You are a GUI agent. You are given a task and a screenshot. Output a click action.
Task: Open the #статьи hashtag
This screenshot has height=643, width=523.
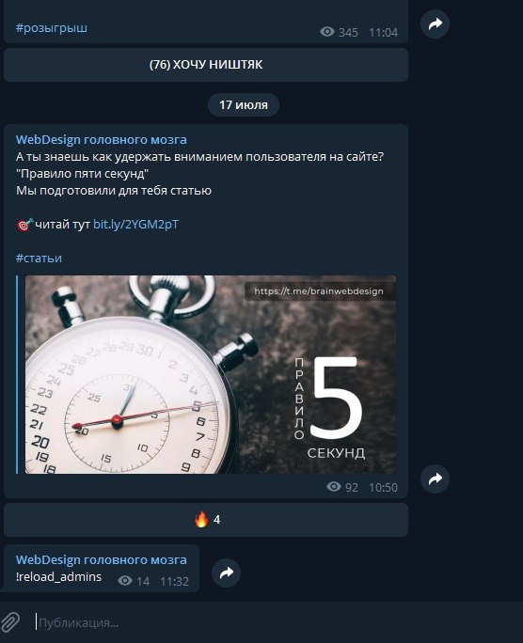point(39,258)
